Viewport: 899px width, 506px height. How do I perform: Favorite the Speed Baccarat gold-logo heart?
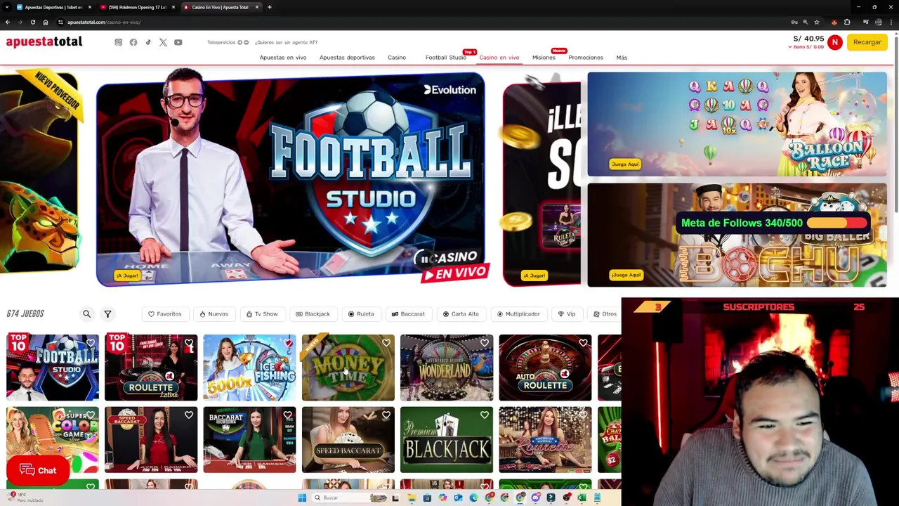point(386,415)
